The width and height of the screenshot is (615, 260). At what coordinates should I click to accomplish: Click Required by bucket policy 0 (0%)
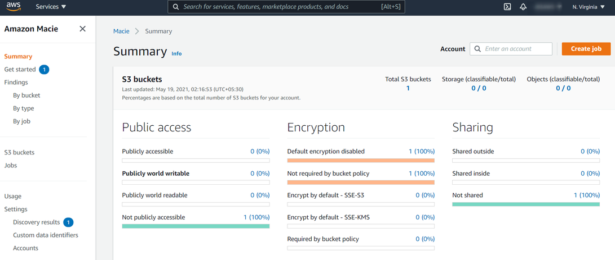[x=425, y=239]
